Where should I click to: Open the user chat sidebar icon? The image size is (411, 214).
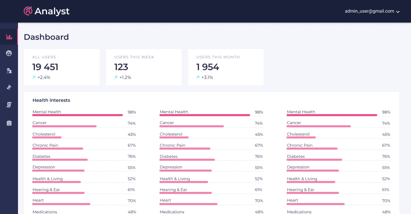(9, 70)
